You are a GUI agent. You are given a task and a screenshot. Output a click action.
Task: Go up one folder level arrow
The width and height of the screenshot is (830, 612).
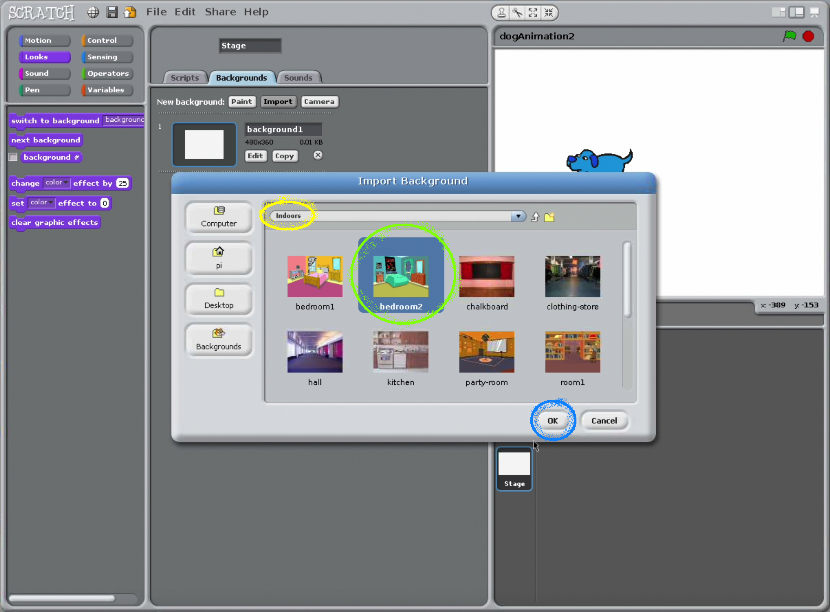tap(535, 217)
